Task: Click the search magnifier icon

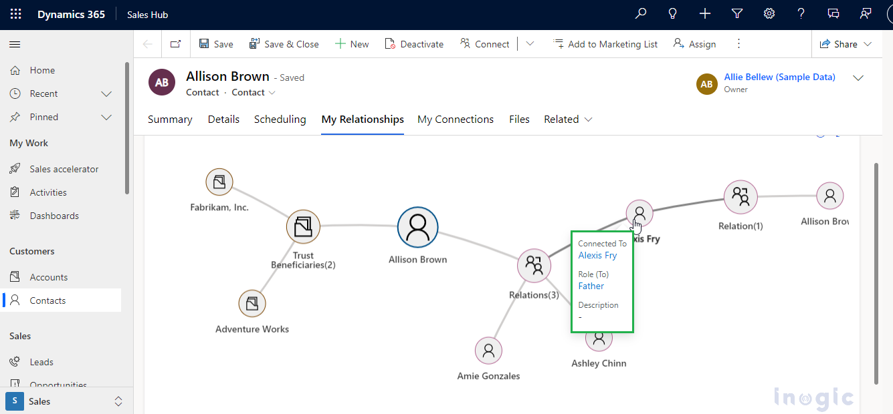Action: 641,14
